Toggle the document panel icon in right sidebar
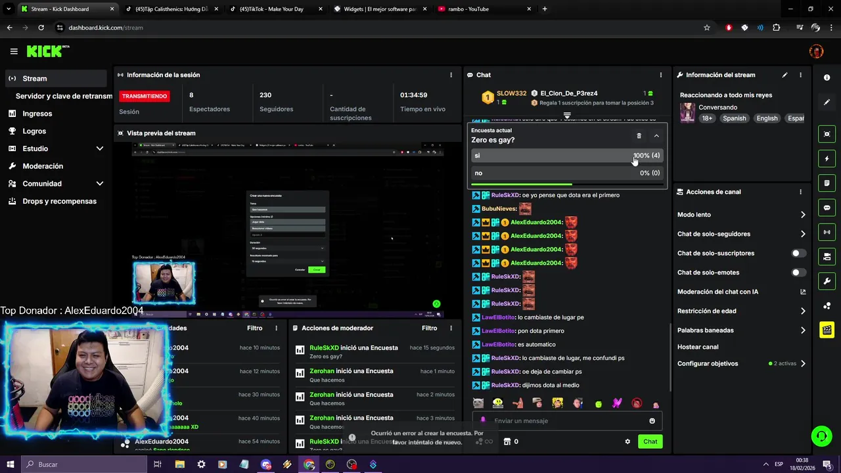This screenshot has width=841, height=473. coord(827,183)
